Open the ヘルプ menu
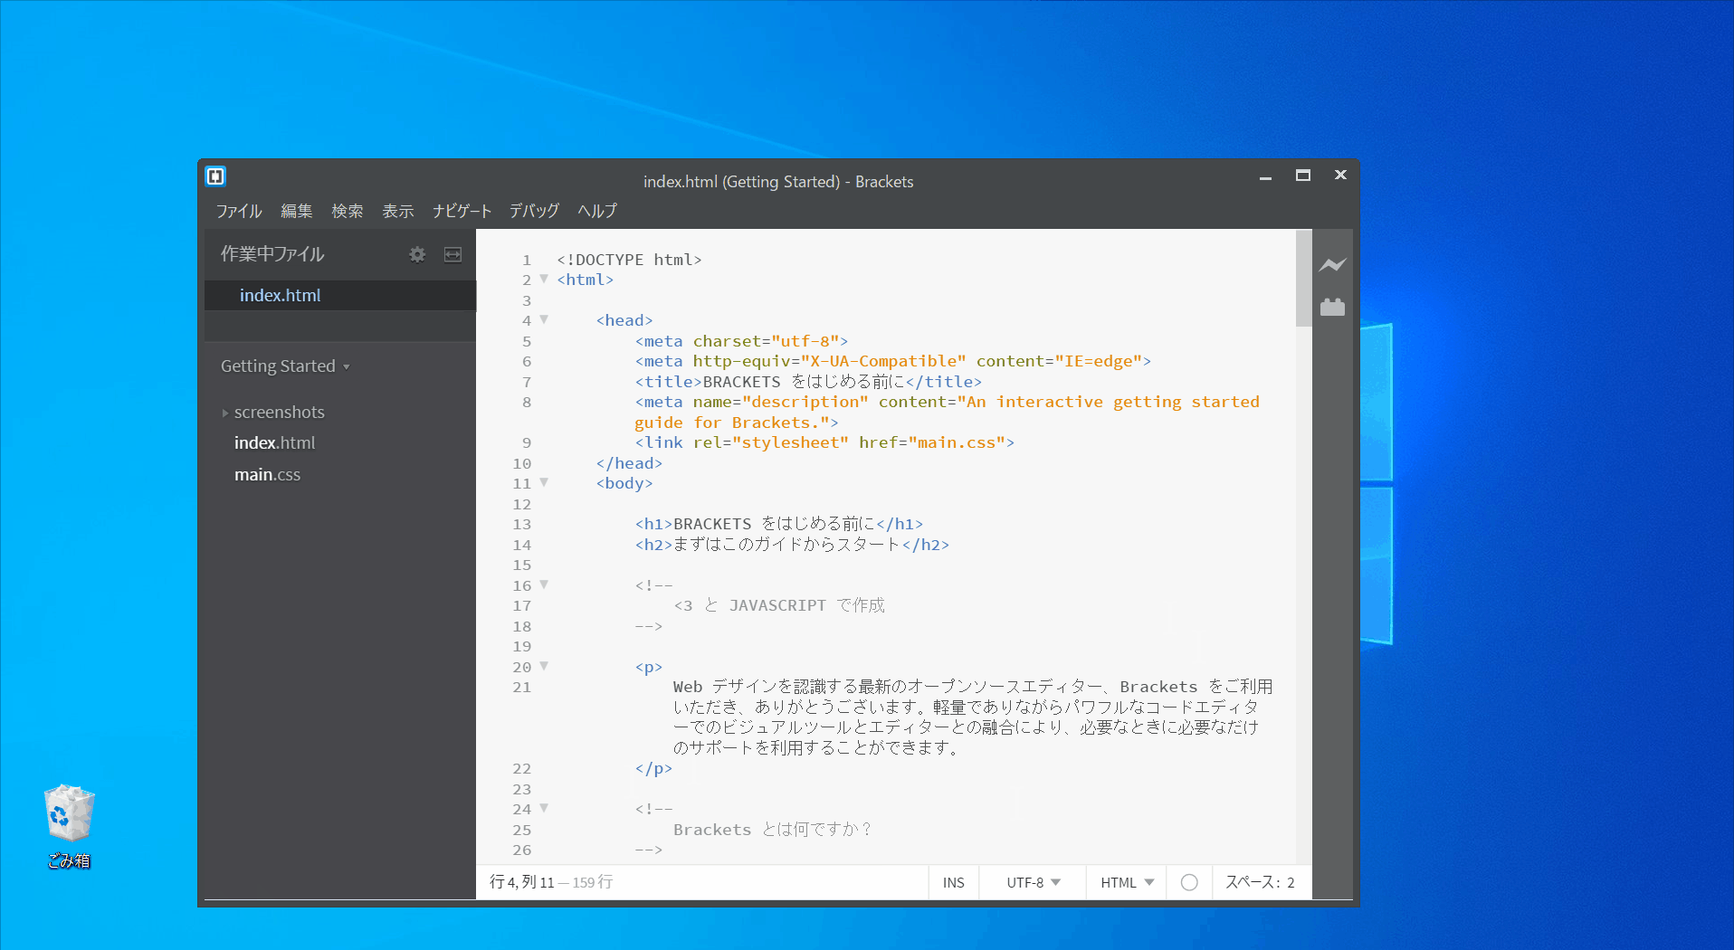The image size is (1734, 950). [x=597, y=211]
